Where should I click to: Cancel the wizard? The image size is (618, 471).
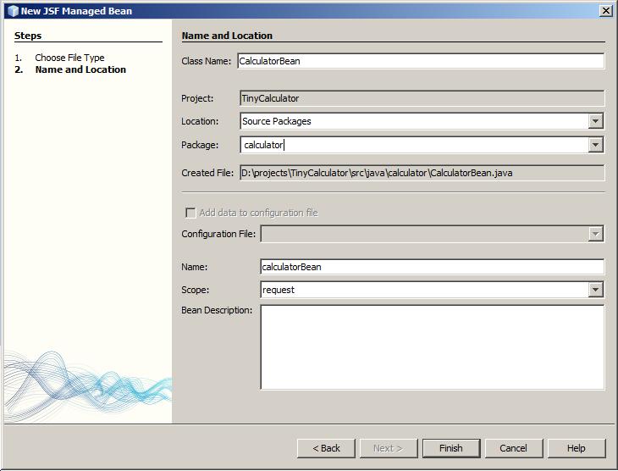pyautogui.click(x=513, y=448)
